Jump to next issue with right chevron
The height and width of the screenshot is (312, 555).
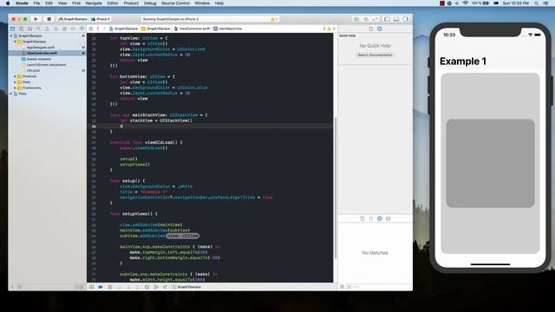(333, 29)
